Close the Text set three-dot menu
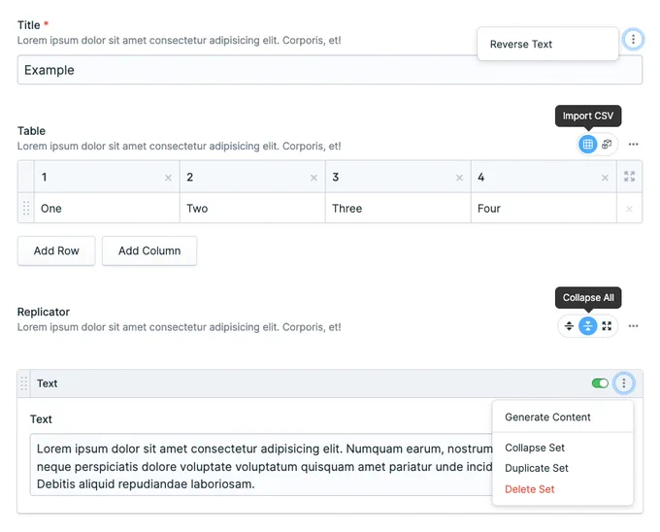Viewport: 660px width, 532px height. point(623,383)
